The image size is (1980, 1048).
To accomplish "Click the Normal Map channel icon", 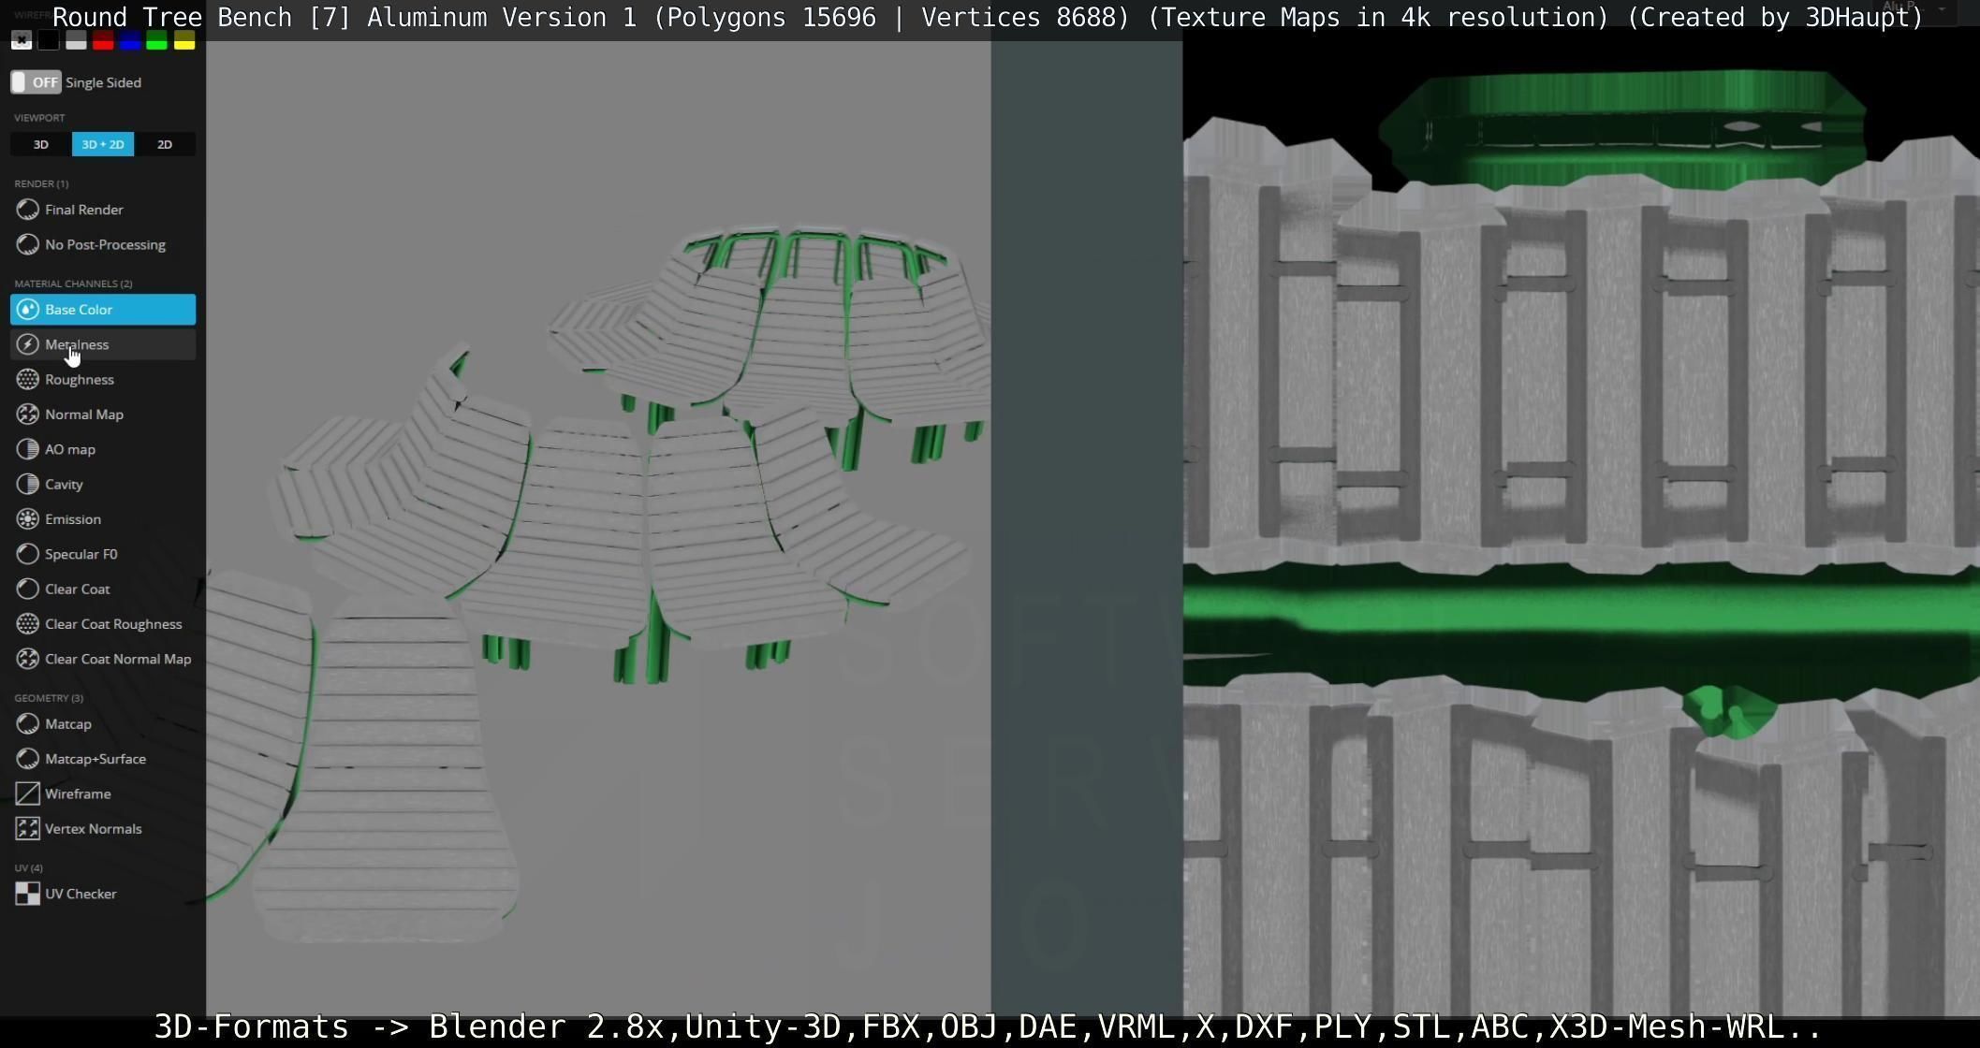I will [x=28, y=415].
